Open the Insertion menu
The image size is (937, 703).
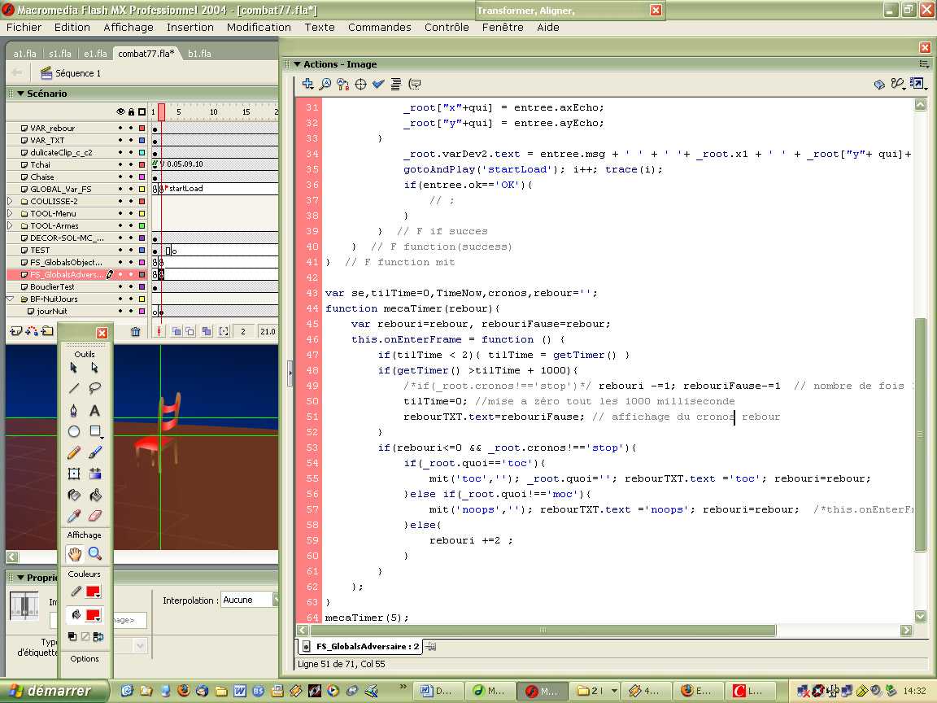tap(190, 27)
